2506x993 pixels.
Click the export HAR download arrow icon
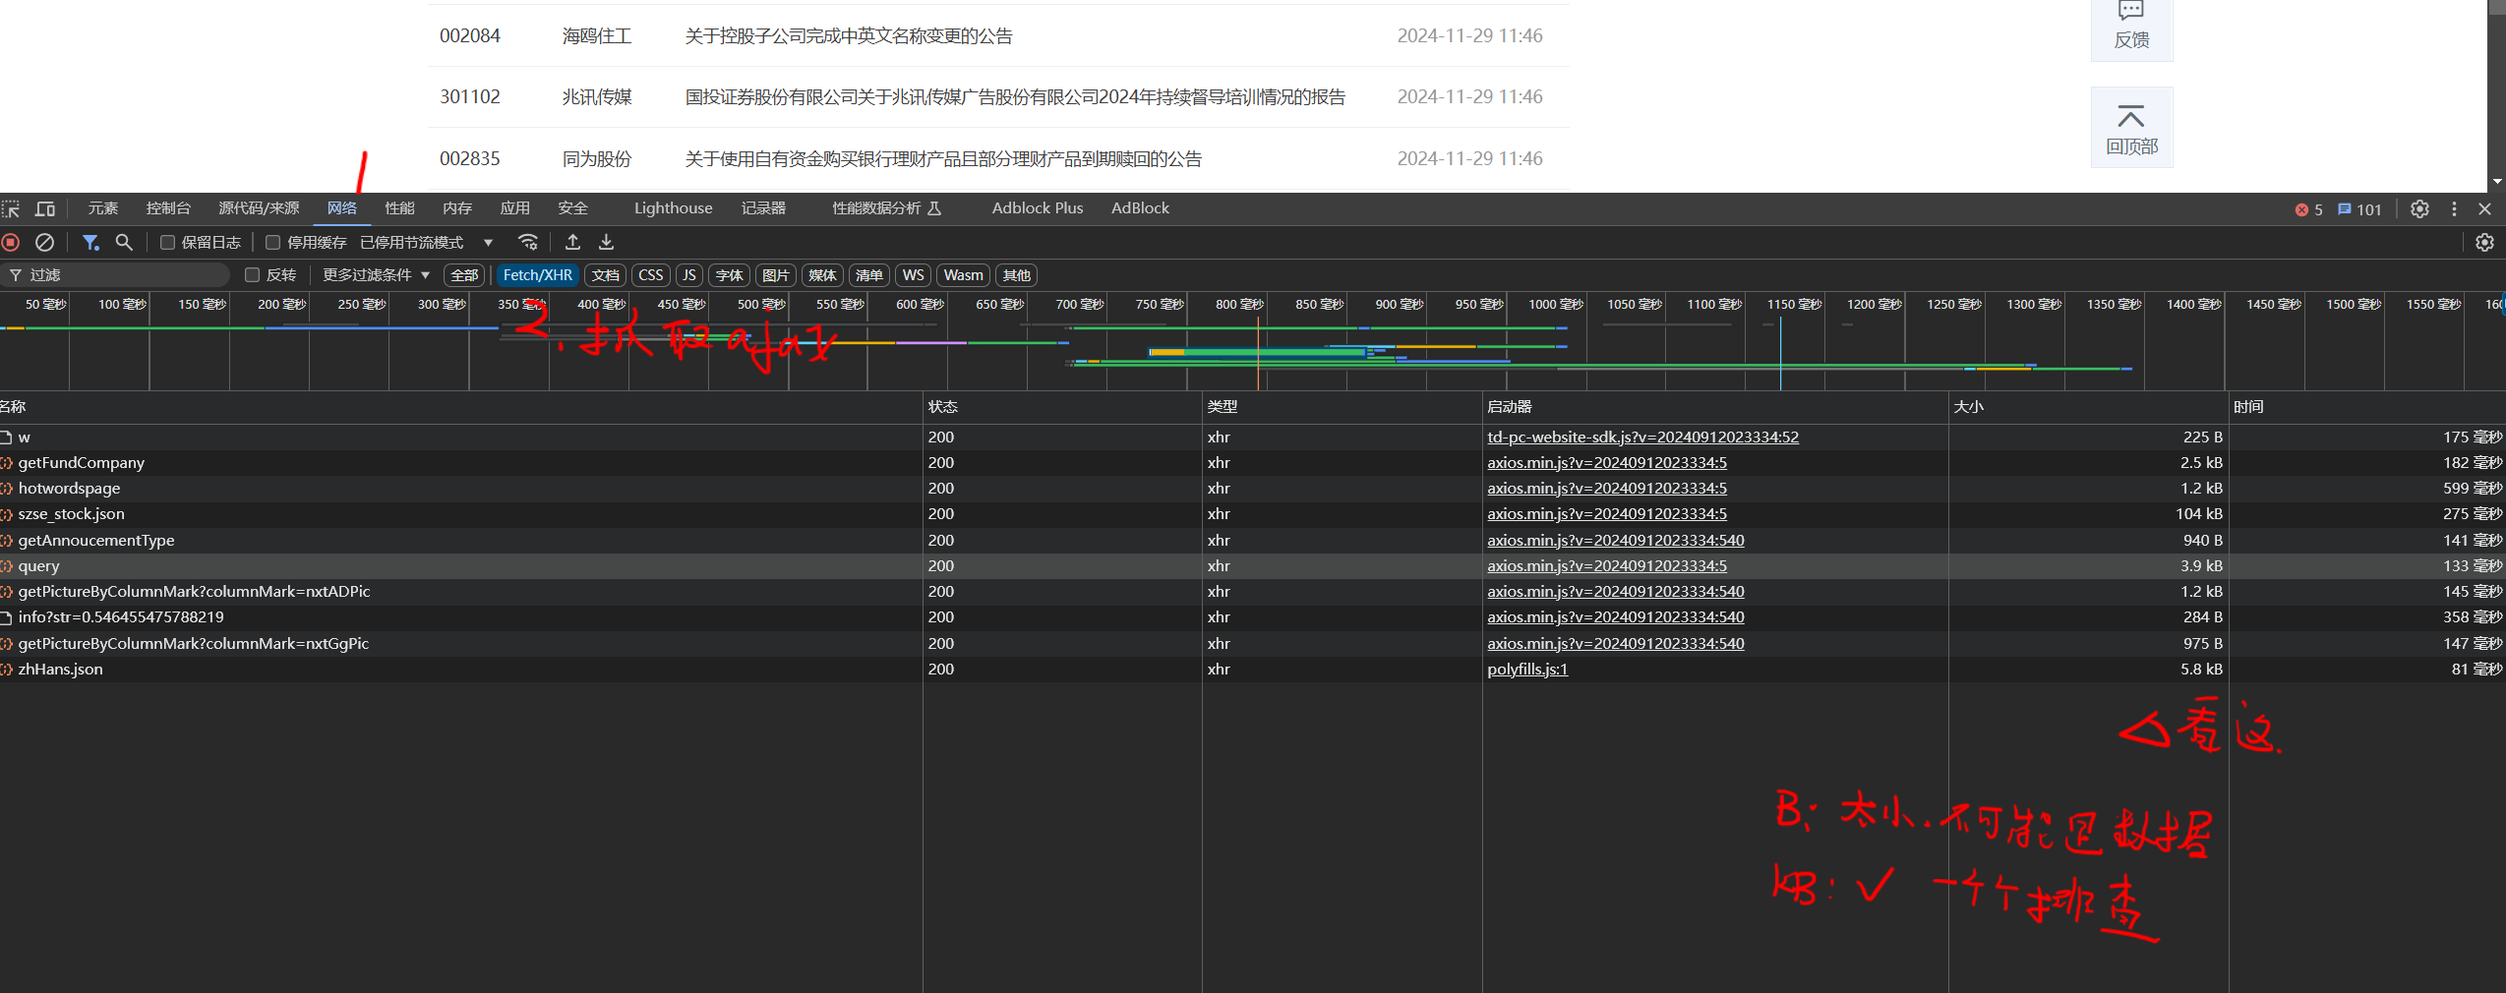click(606, 242)
